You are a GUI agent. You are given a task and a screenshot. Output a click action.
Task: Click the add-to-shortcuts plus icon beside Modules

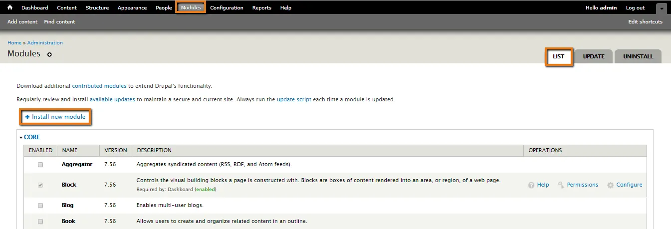(49, 54)
